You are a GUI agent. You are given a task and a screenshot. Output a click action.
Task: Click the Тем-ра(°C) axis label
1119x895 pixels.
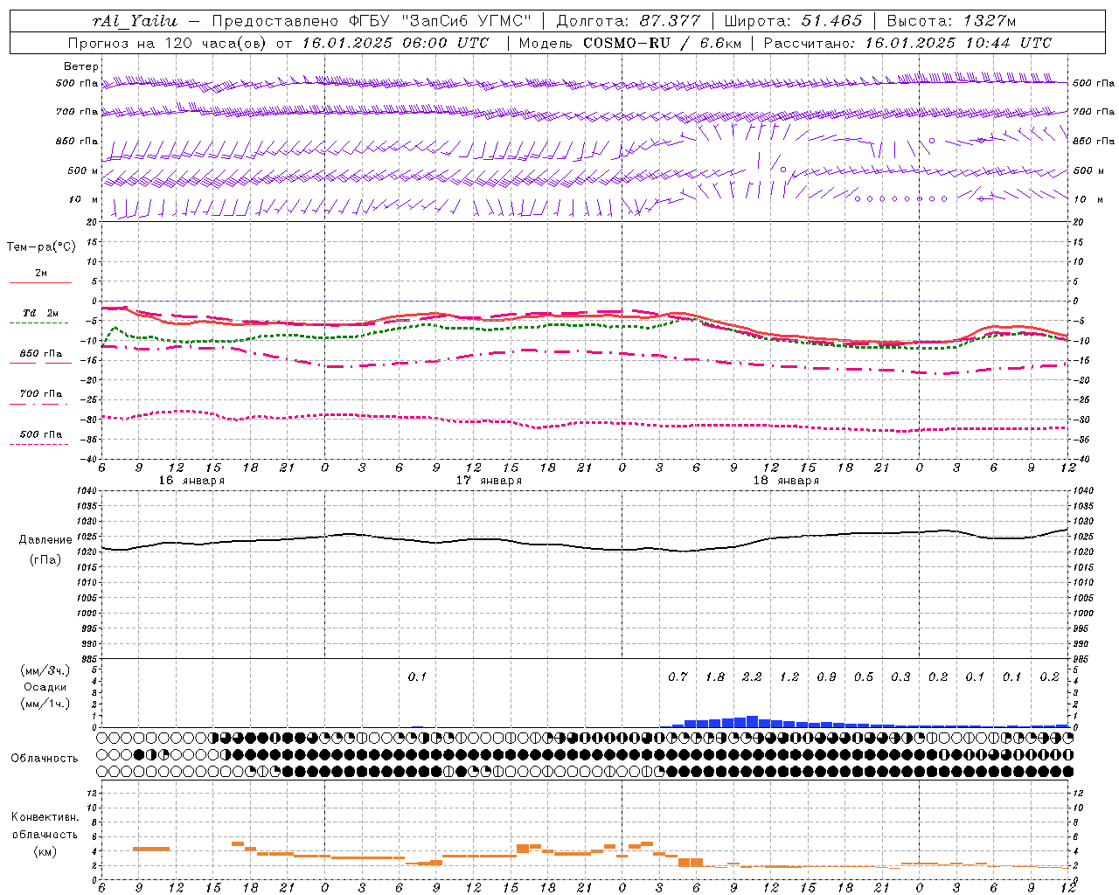[x=41, y=247]
